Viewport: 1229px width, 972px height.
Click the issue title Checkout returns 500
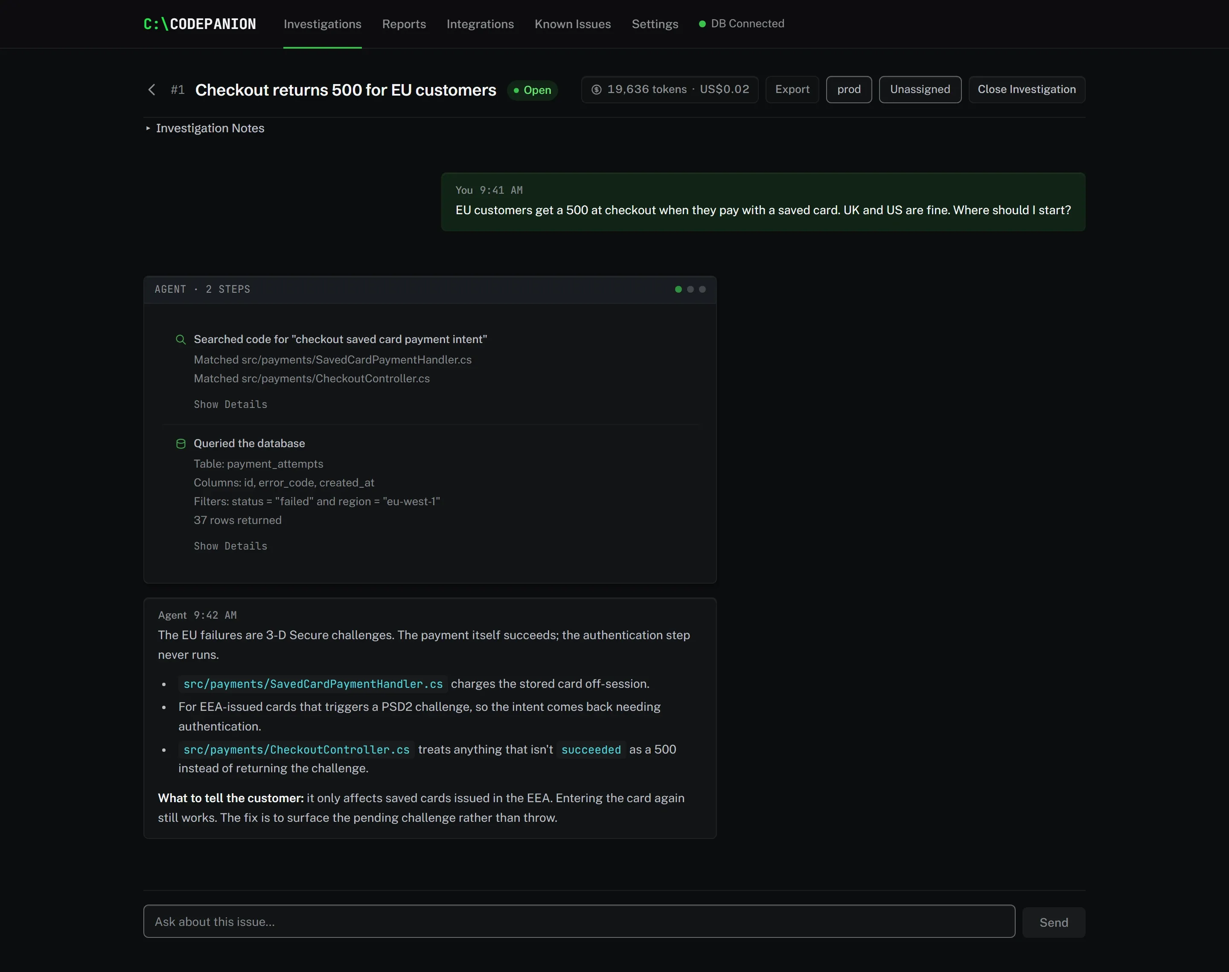click(x=345, y=90)
